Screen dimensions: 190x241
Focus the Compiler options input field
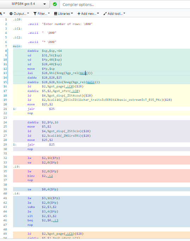point(125,5)
